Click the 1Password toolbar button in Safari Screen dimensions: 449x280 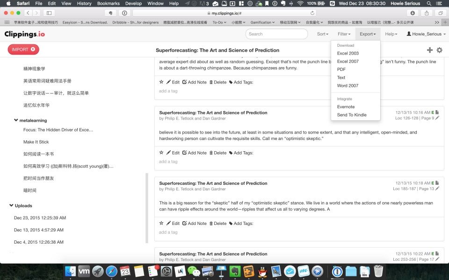pos(124,13)
